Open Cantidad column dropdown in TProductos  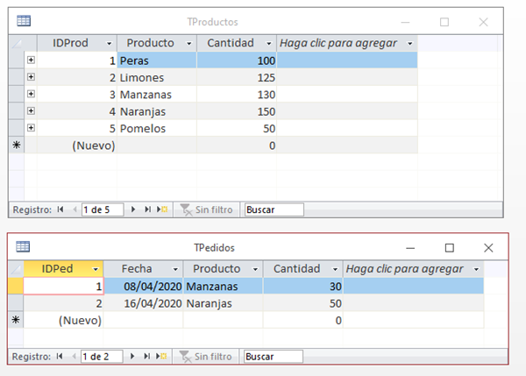pyautogui.click(x=269, y=44)
